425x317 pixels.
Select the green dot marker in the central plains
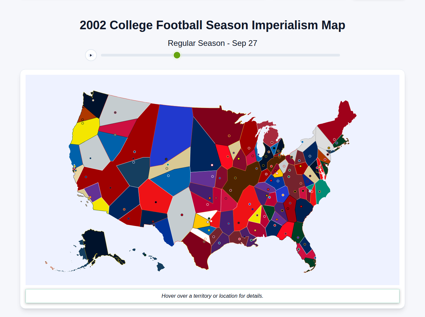tap(168, 164)
